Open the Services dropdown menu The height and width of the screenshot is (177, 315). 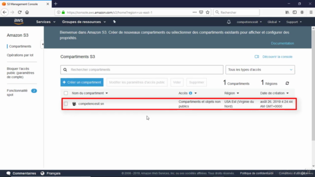click(x=46, y=22)
